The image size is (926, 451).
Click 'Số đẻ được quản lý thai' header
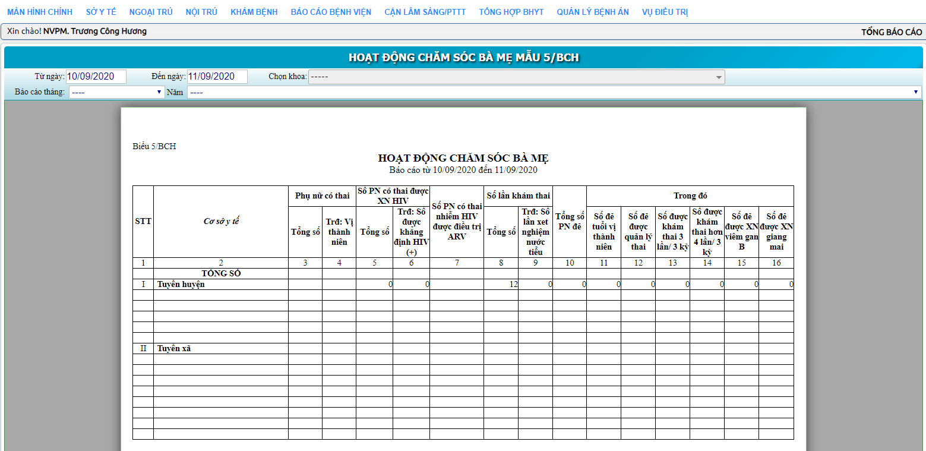[638, 232]
